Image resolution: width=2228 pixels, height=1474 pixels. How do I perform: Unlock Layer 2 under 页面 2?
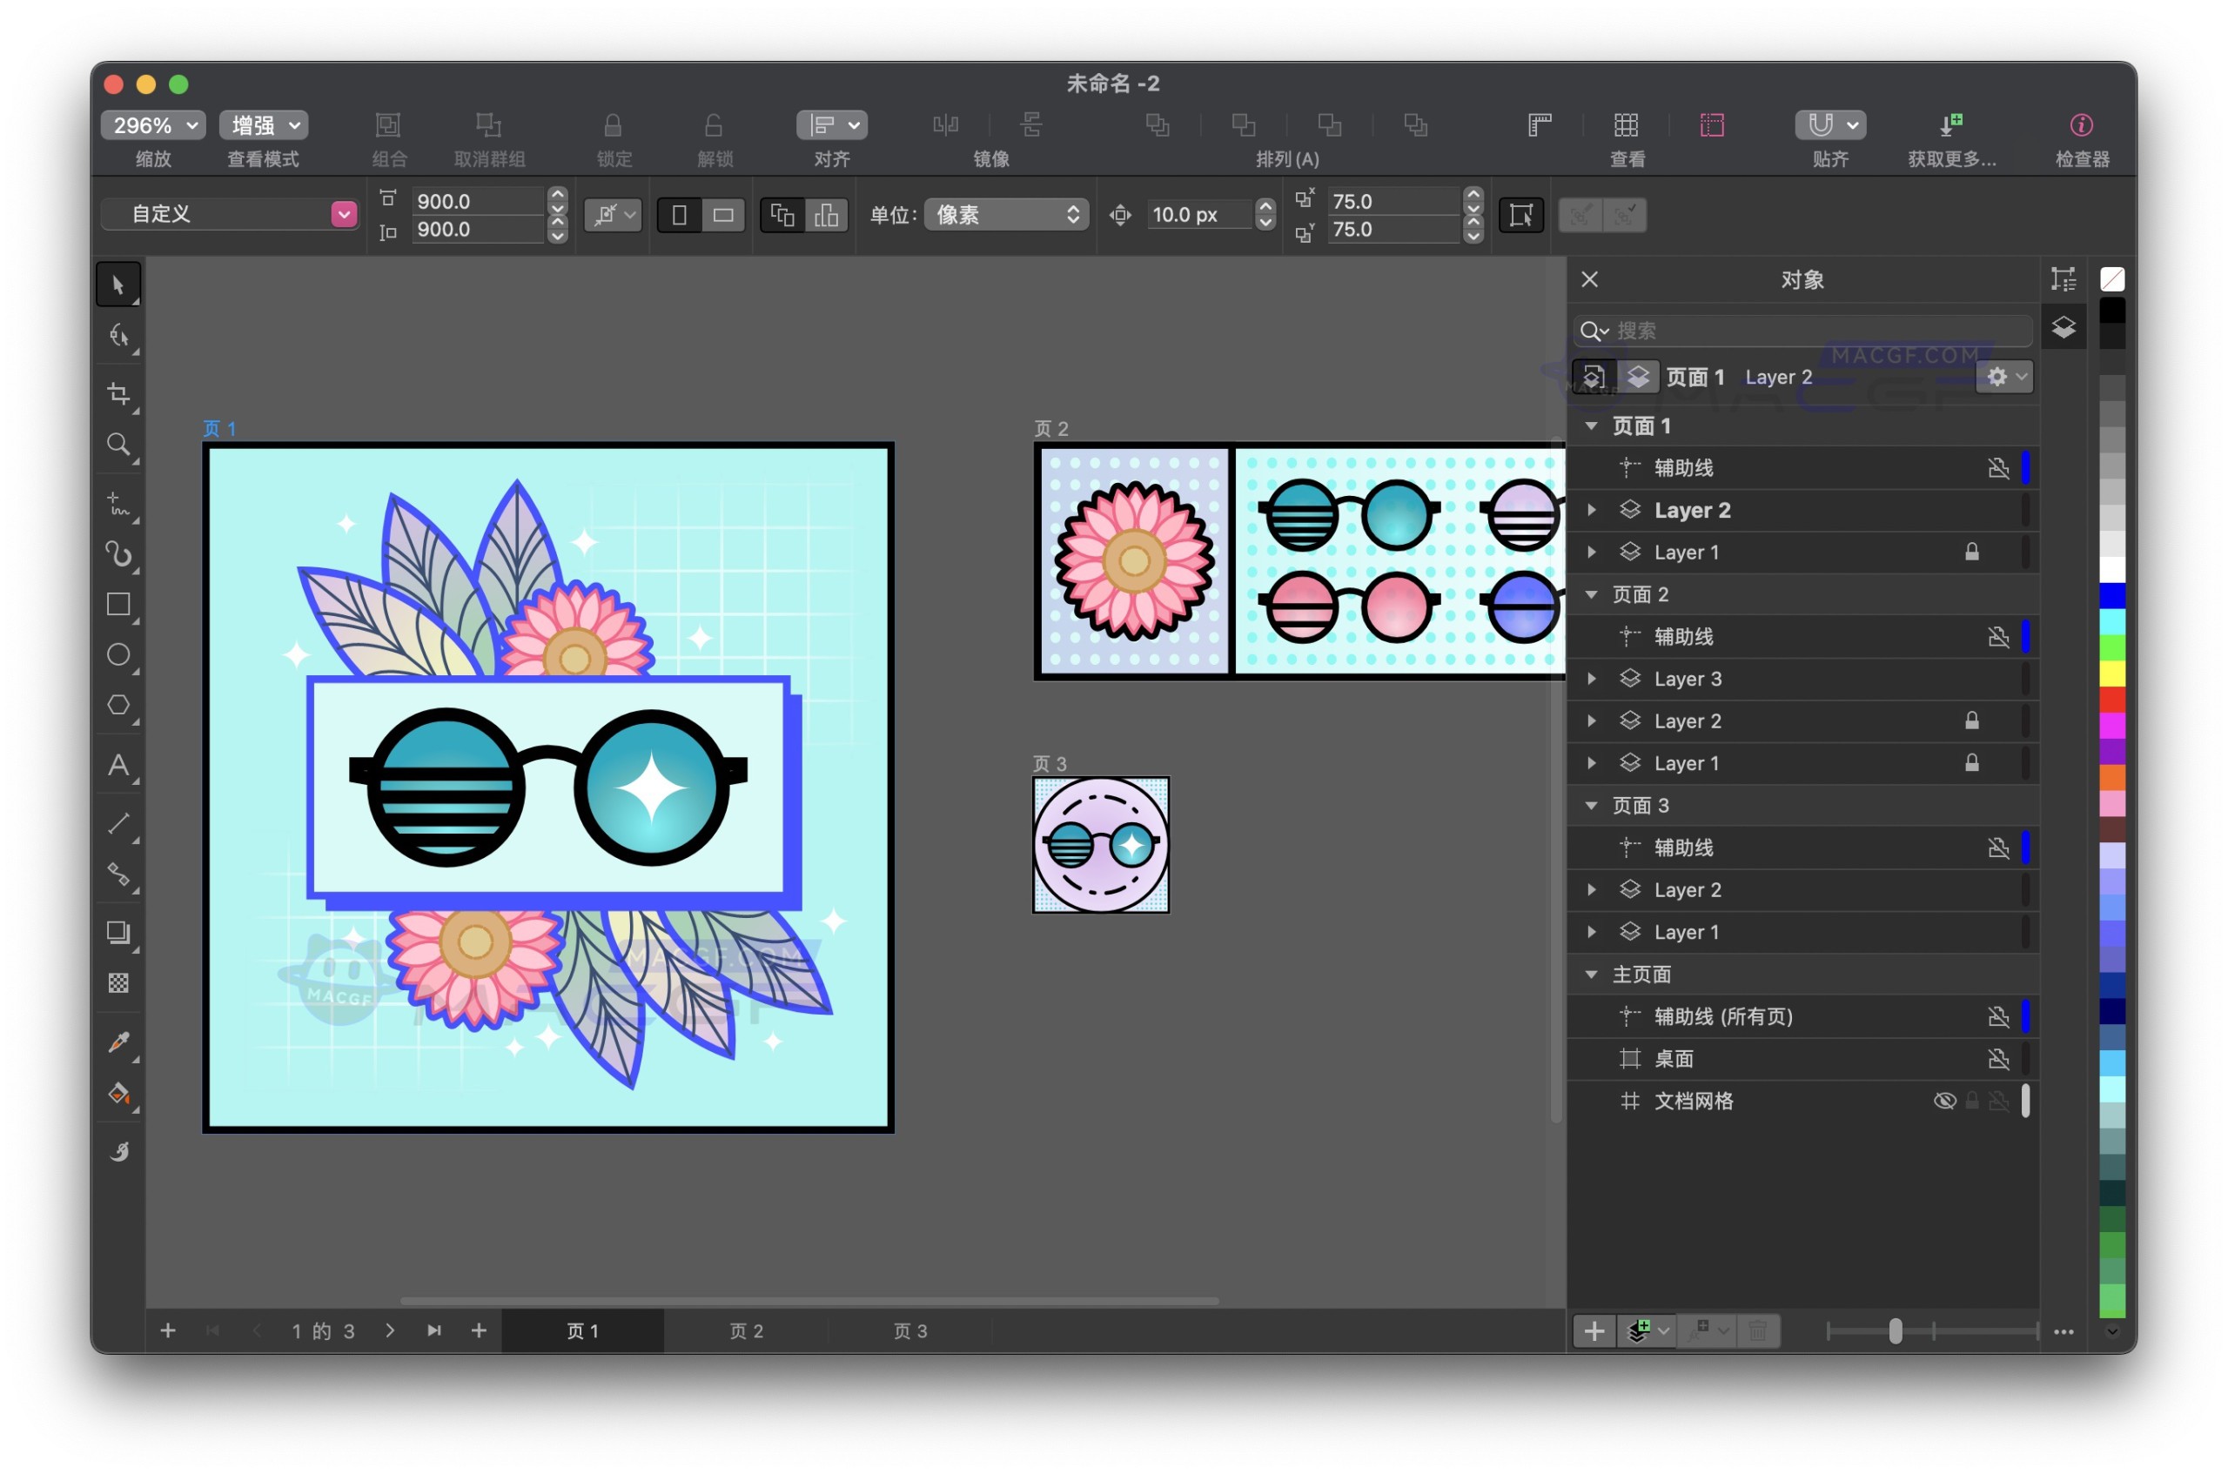pos(1971,720)
